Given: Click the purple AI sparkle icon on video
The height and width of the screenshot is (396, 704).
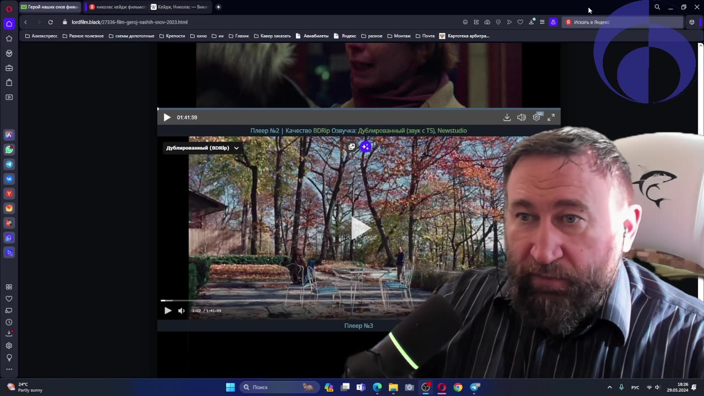Looking at the screenshot, I should tap(366, 147).
